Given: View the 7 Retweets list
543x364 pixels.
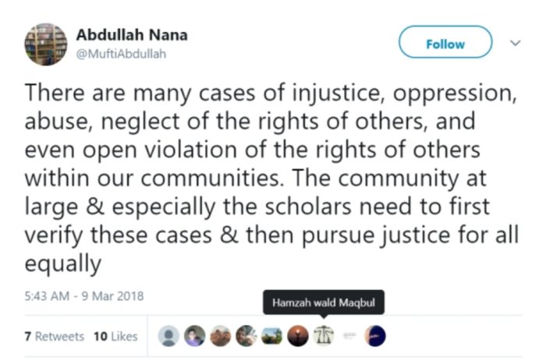Looking at the screenshot, I should pos(55,336).
